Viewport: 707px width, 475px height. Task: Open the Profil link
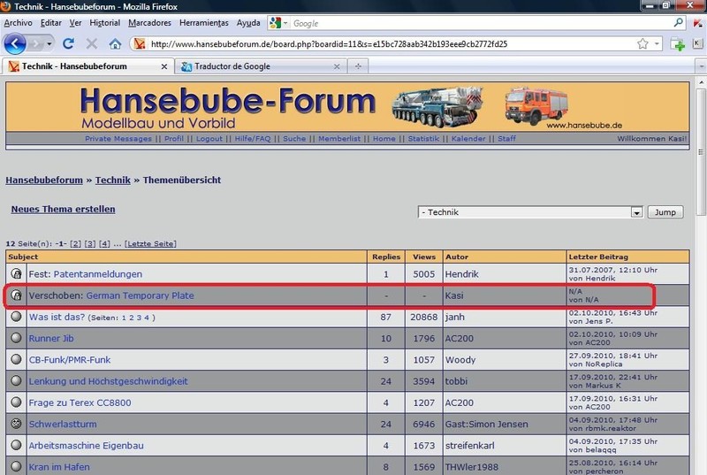(174, 139)
